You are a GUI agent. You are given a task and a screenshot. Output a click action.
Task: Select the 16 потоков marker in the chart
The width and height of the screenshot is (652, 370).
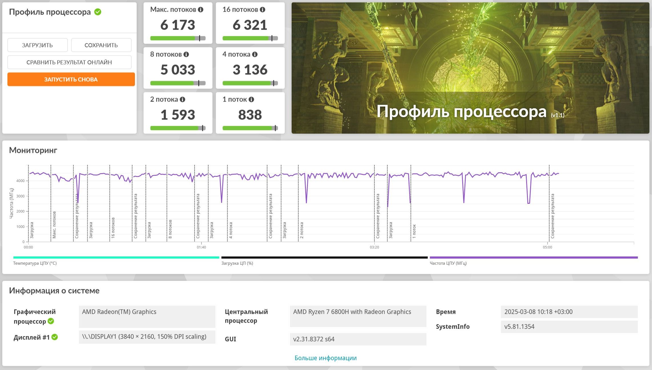(113, 228)
